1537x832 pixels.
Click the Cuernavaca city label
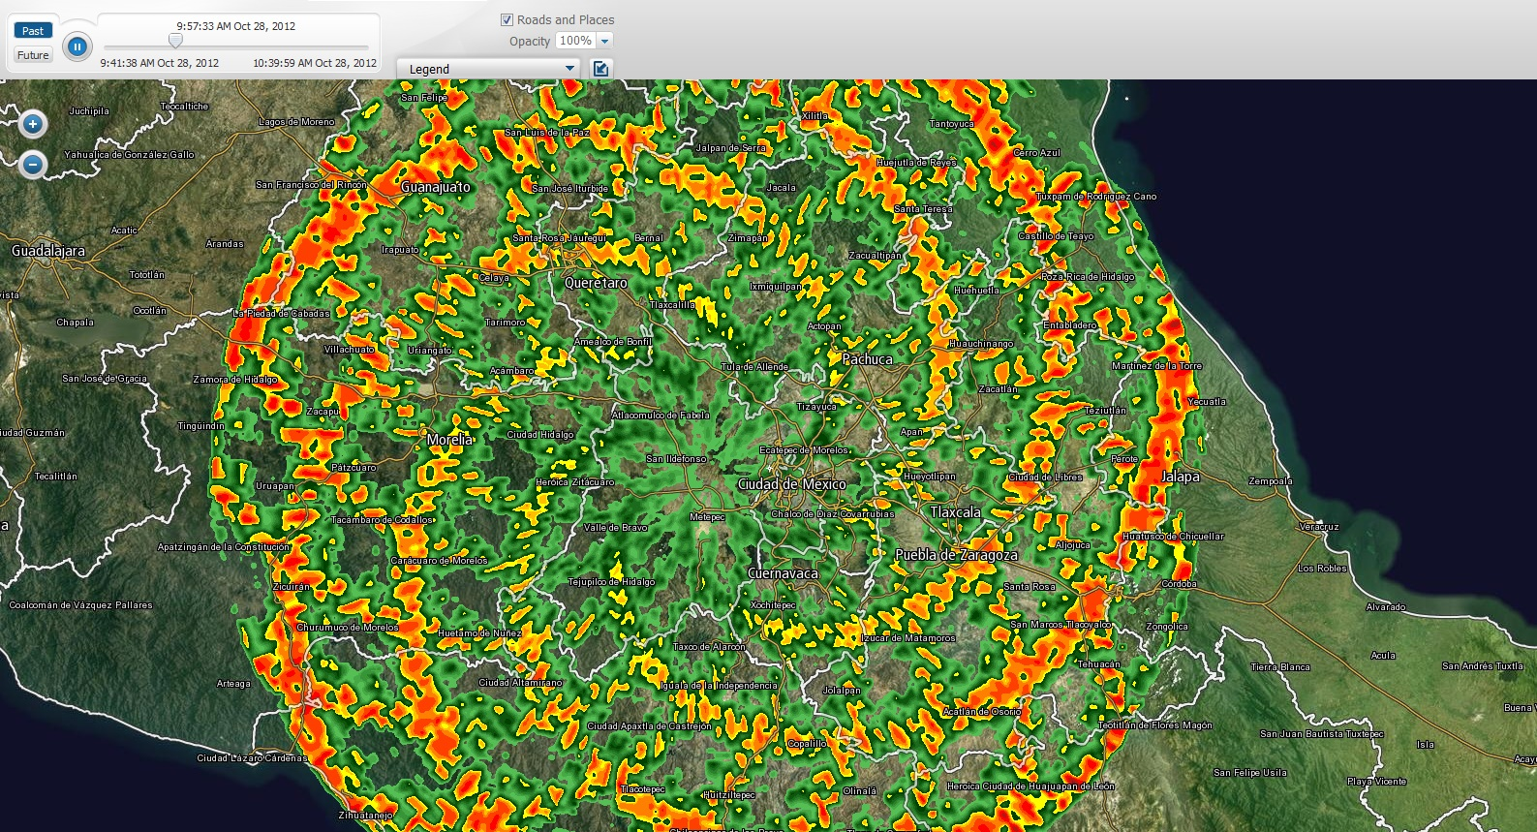[783, 573]
